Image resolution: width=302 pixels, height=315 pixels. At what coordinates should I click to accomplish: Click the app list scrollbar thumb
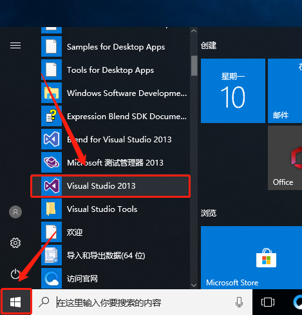point(194,66)
